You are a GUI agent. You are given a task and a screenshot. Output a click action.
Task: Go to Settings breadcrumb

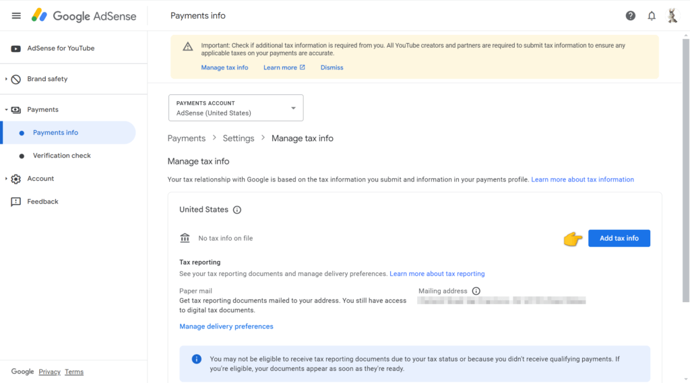pos(239,138)
